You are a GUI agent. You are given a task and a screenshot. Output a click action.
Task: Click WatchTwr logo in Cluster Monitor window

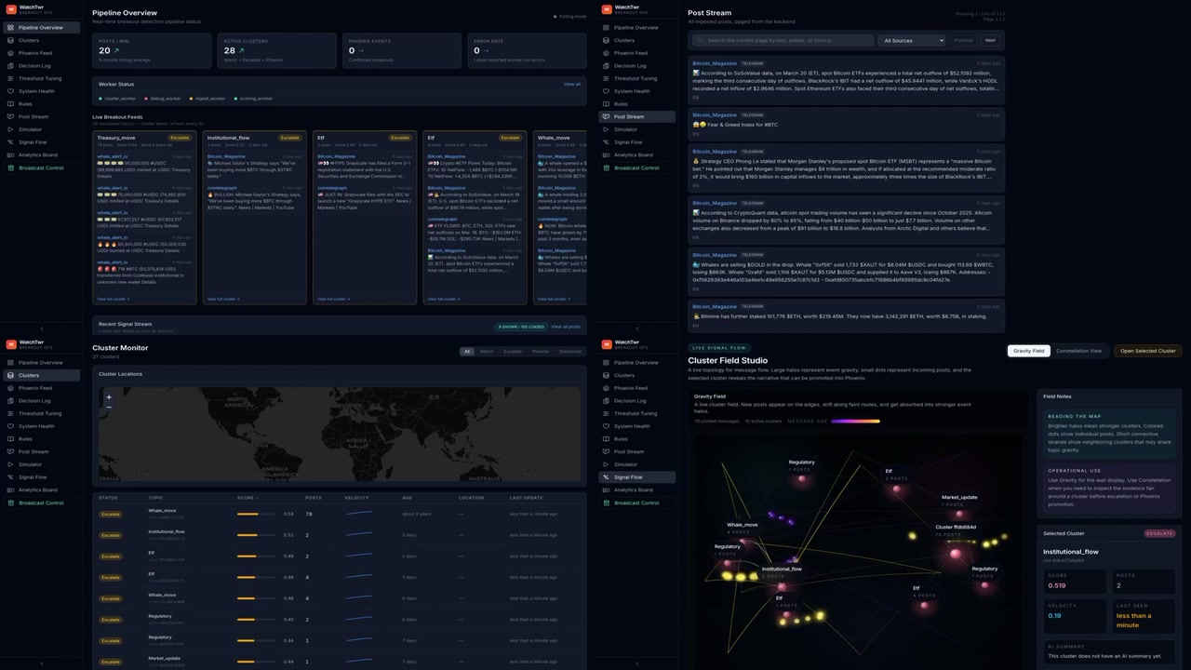11,344
